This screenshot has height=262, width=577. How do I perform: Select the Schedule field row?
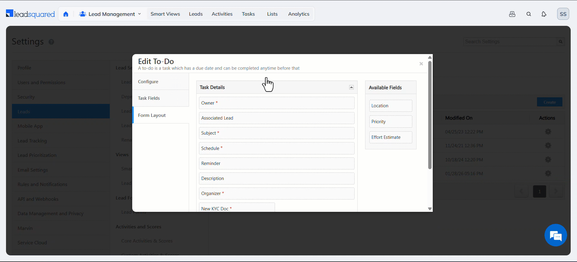coord(276,148)
